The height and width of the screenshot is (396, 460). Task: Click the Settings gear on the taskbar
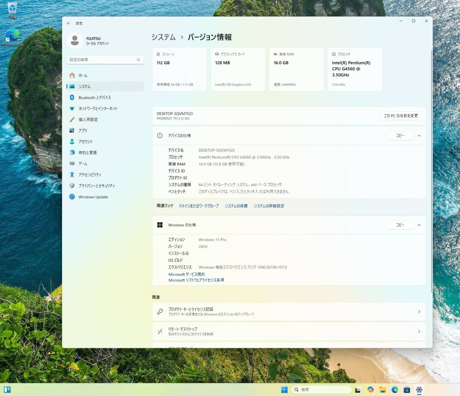(x=419, y=390)
